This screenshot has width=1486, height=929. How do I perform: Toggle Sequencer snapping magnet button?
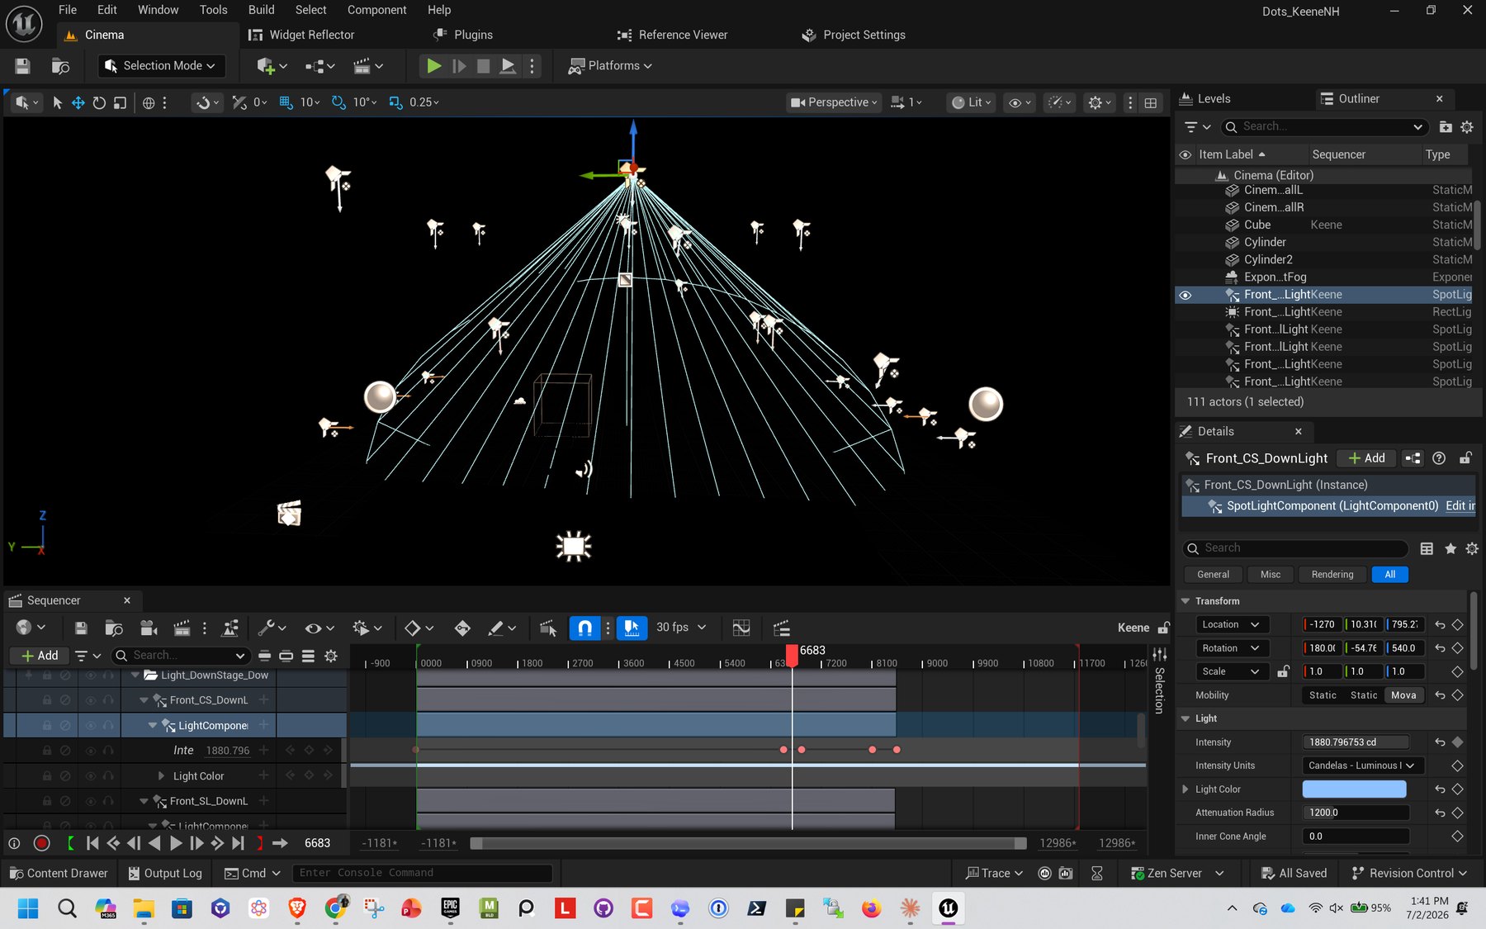[584, 628]
